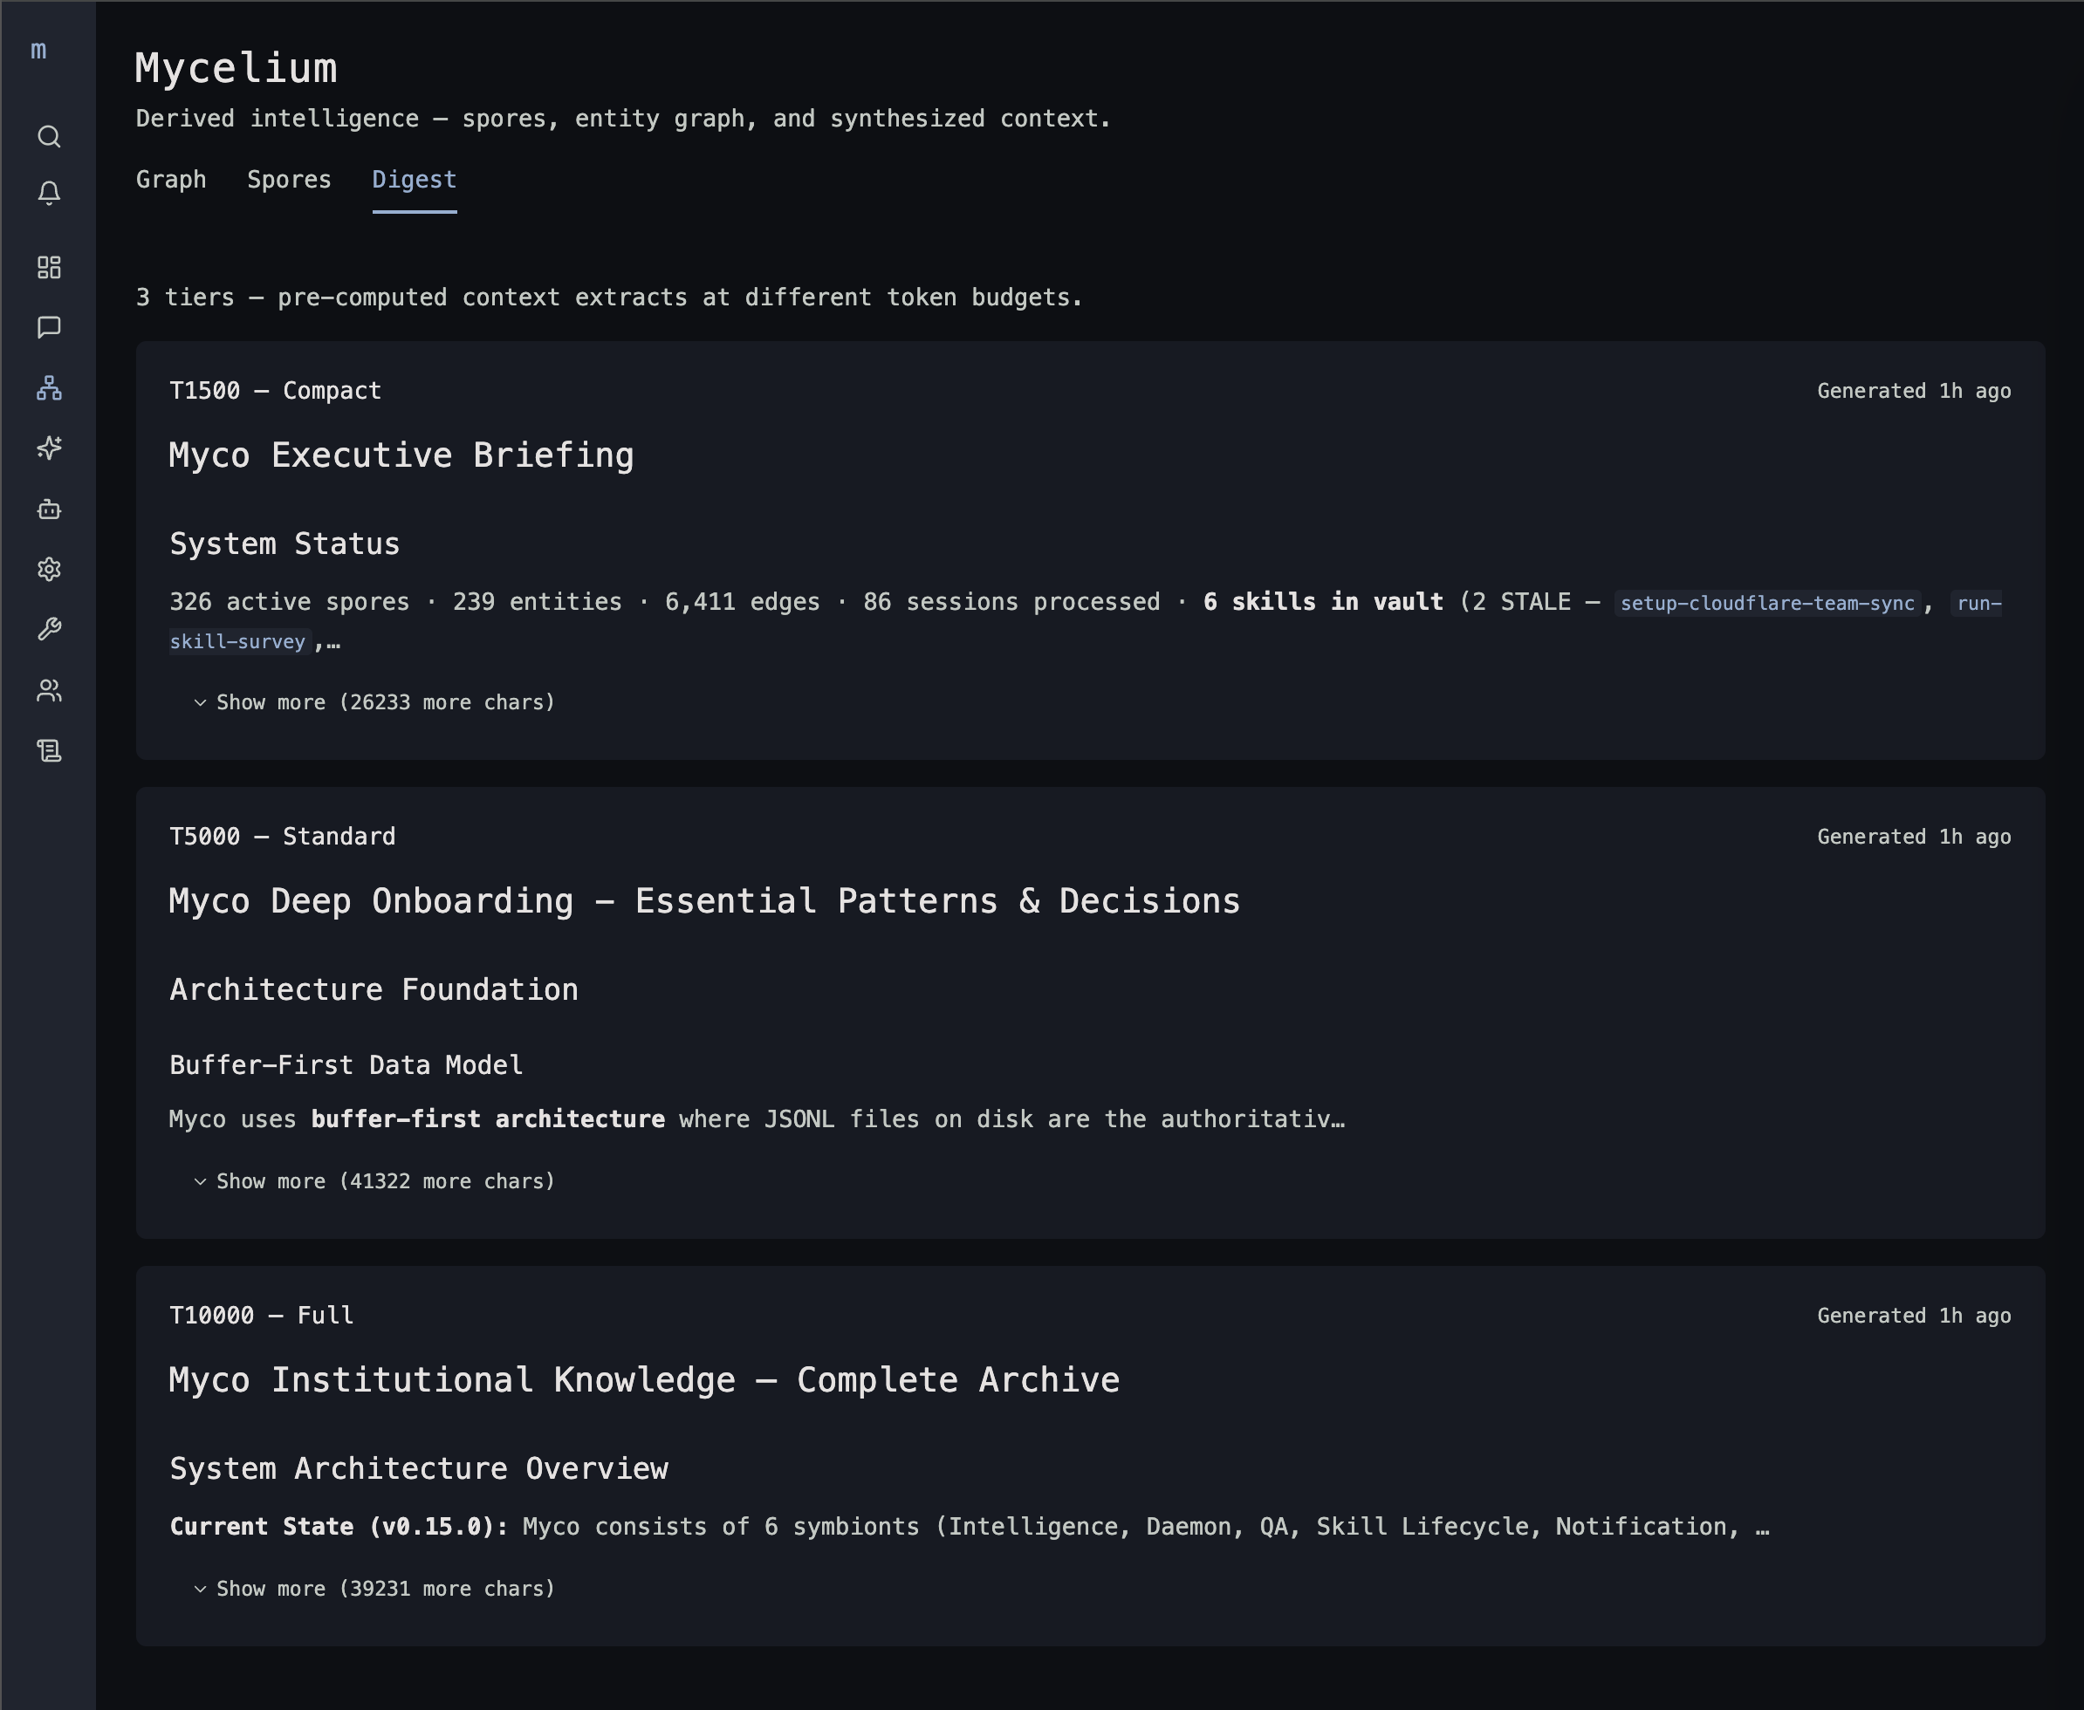Select the network graph sidebar icon

pos(48,388)
